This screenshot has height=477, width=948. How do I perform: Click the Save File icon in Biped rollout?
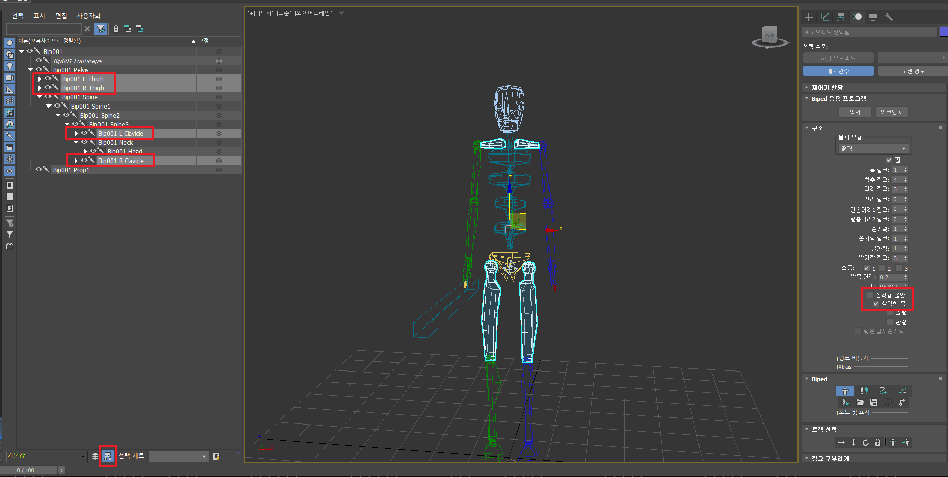874,403
